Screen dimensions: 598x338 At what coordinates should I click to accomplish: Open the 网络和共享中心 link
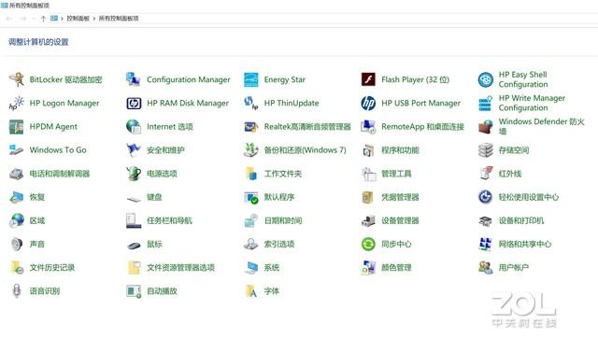[x=525, y=244]
